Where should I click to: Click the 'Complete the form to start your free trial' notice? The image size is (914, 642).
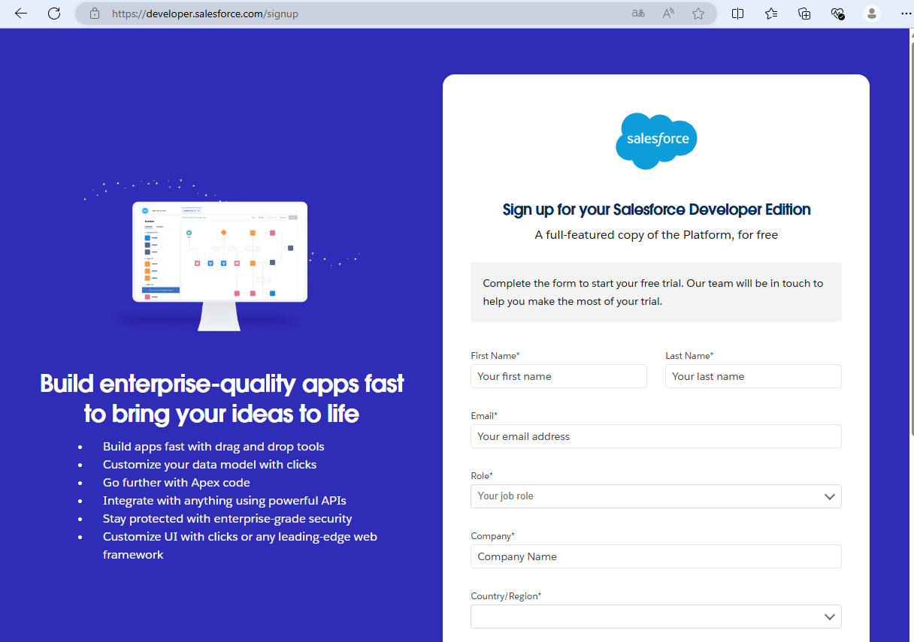click(656, 292)
